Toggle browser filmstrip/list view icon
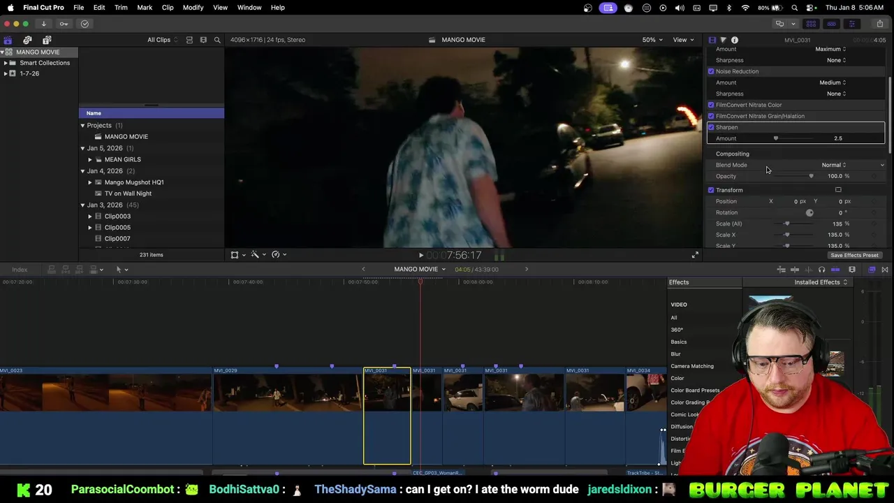The image size is (894, 503). point(189,40)
